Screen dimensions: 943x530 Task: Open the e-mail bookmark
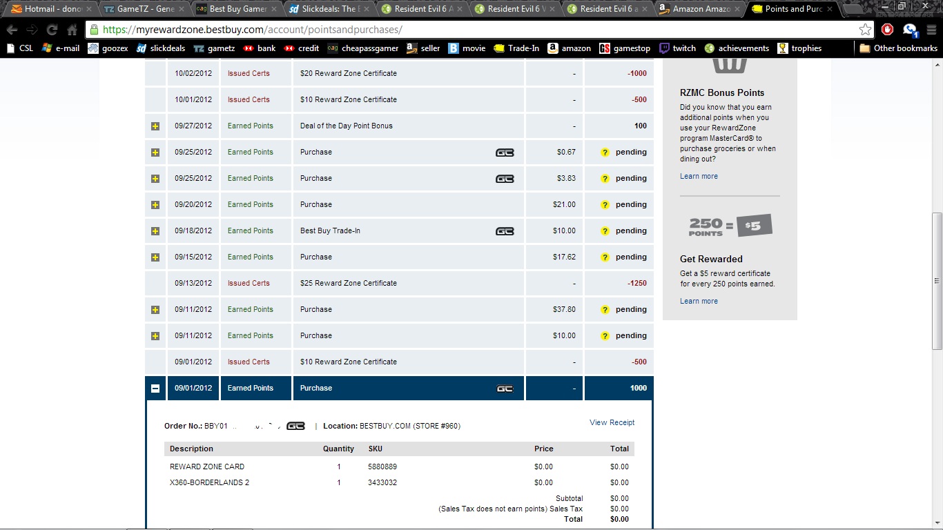(61, 48)
